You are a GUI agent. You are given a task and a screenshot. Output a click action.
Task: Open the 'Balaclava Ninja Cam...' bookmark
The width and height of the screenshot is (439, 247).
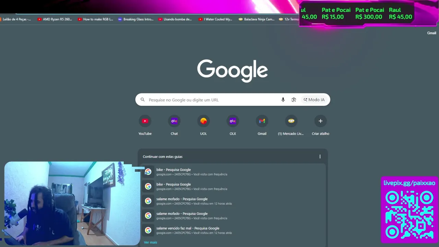(257, 19)
